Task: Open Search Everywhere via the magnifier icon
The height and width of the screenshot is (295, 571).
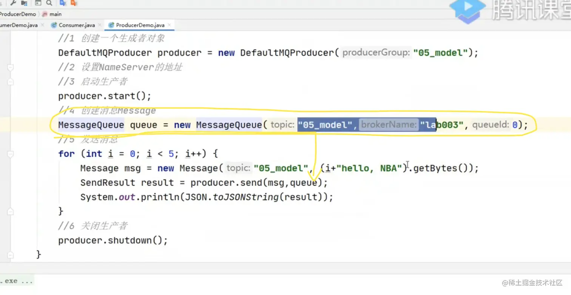Action: coord(49,3)
